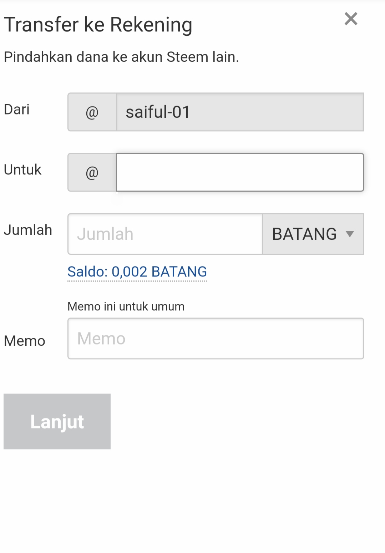Click the Saldo: 0,002 BATANG balance link
Image resolution: width=385 pixels, height=553 pixels.
137,272
